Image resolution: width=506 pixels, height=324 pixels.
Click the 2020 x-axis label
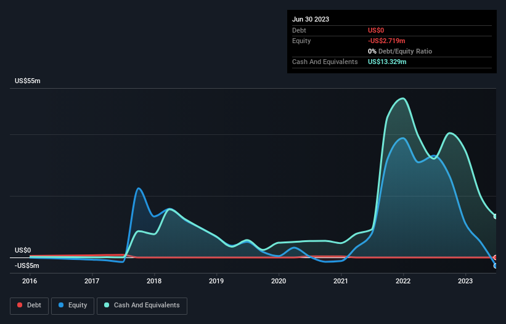click(279, 281)
